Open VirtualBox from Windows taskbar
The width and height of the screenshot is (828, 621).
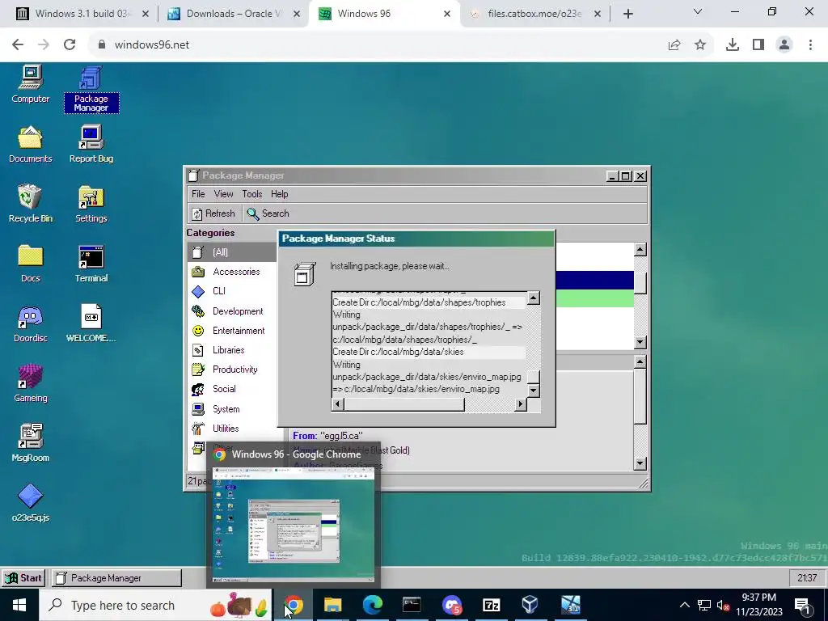[530, 605]
